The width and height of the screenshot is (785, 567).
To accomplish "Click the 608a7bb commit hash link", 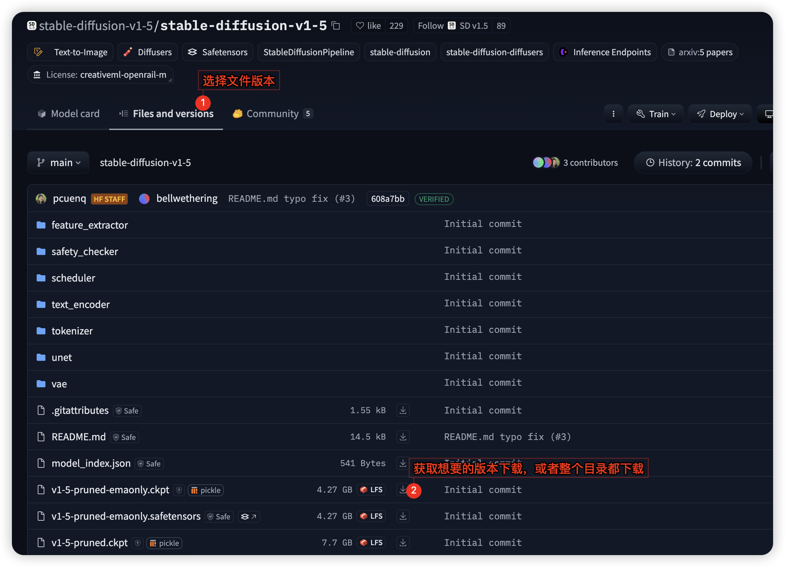I will [387, 198].
